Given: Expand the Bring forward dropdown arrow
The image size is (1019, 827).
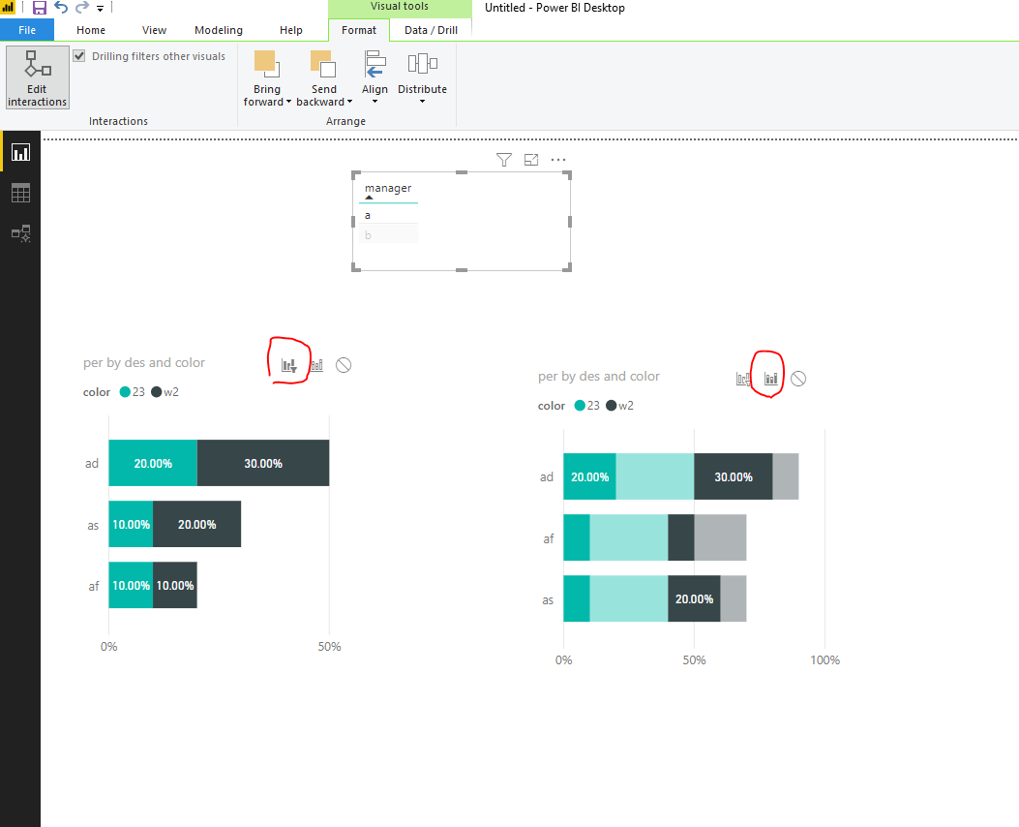Looking at the screenshot, I should [x=288, y=102].
